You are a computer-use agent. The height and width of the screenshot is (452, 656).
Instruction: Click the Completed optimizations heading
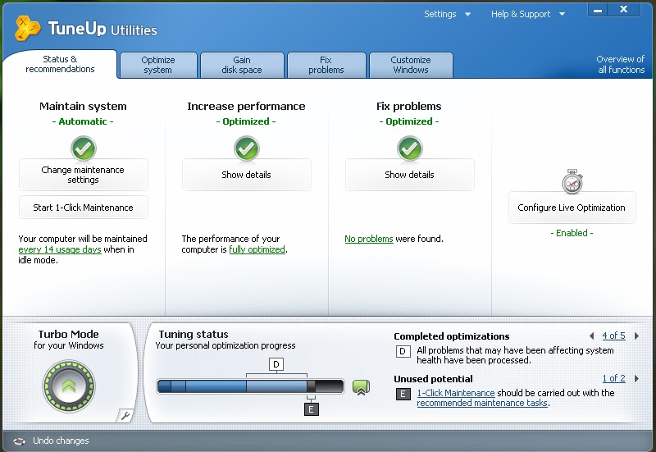click(452, 336)
